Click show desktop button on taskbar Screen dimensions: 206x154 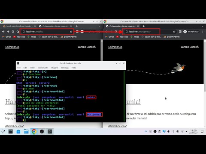click(202, 131)
